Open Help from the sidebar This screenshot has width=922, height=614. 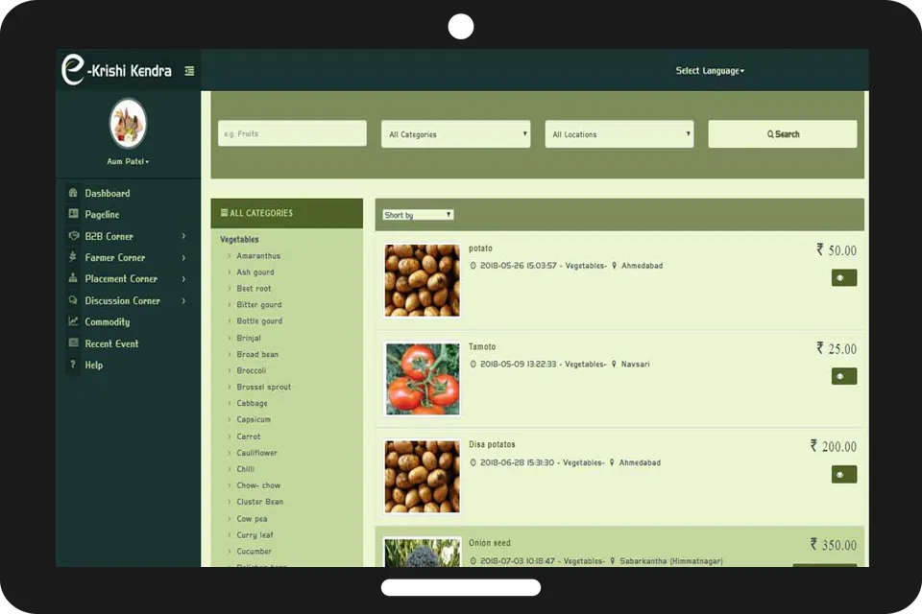(x=93, y=365)
